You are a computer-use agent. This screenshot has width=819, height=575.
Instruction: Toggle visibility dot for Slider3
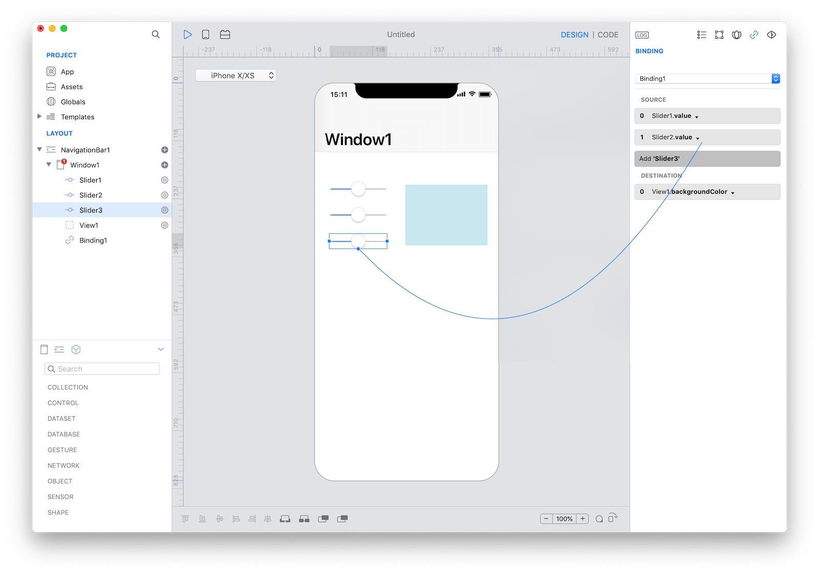165,210
